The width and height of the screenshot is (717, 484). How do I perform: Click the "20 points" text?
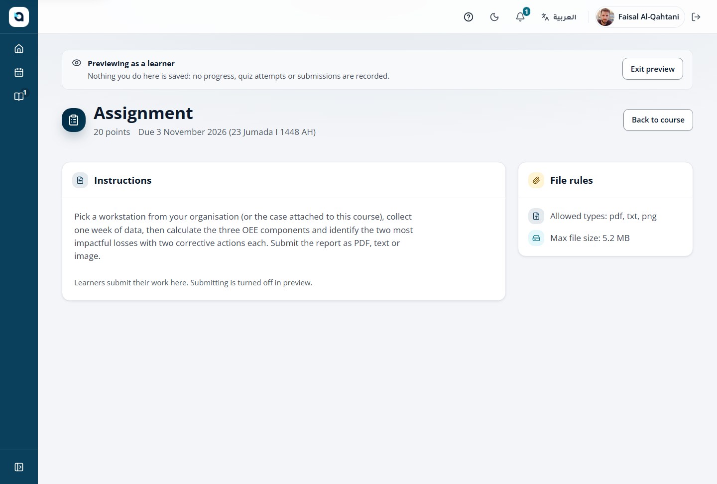pos(112,132)
